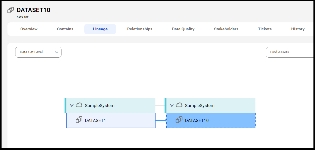
Task: Collapse the right SampleSystem group chevron
Action: [x=172, y=105]
